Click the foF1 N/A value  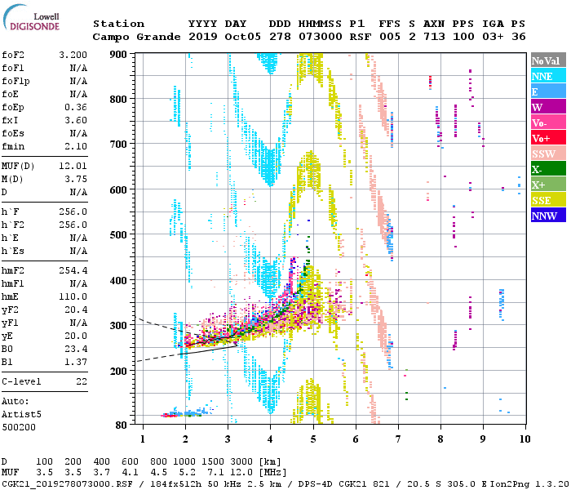(x=78, y=68)
